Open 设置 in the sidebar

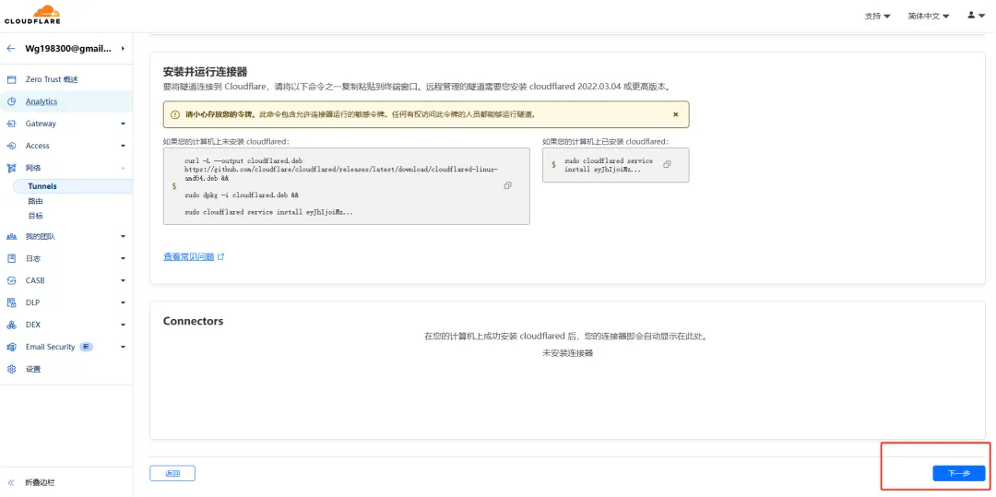[33, 370]
